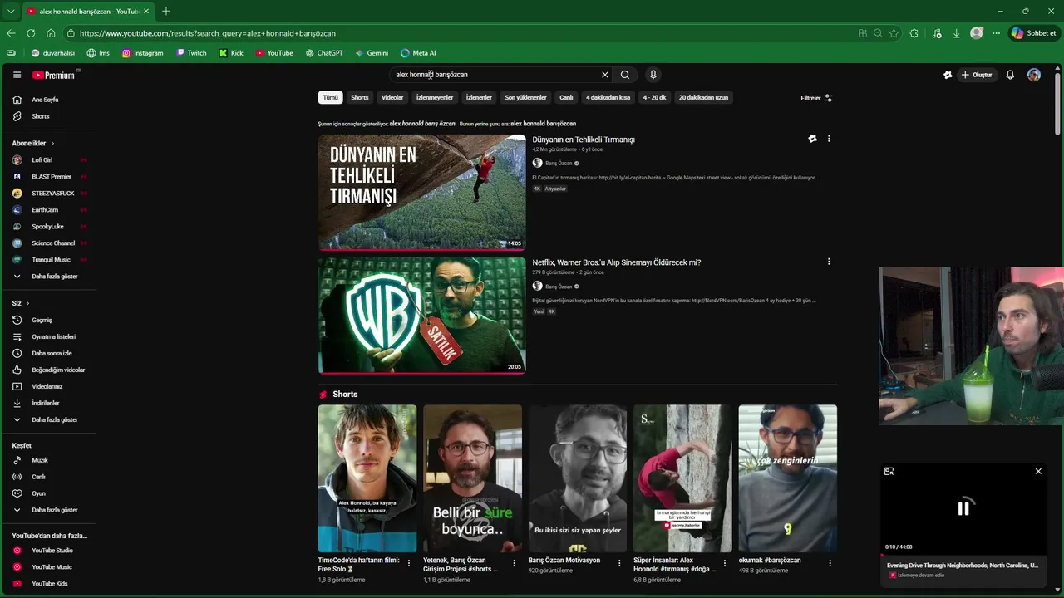Open the Kick bookmark
This screenshot has width=1064, height=598.
231,53
